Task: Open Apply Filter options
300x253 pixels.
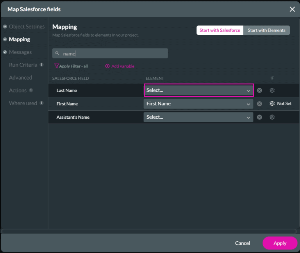Action: pyautogui.click(x=71, y=66)
